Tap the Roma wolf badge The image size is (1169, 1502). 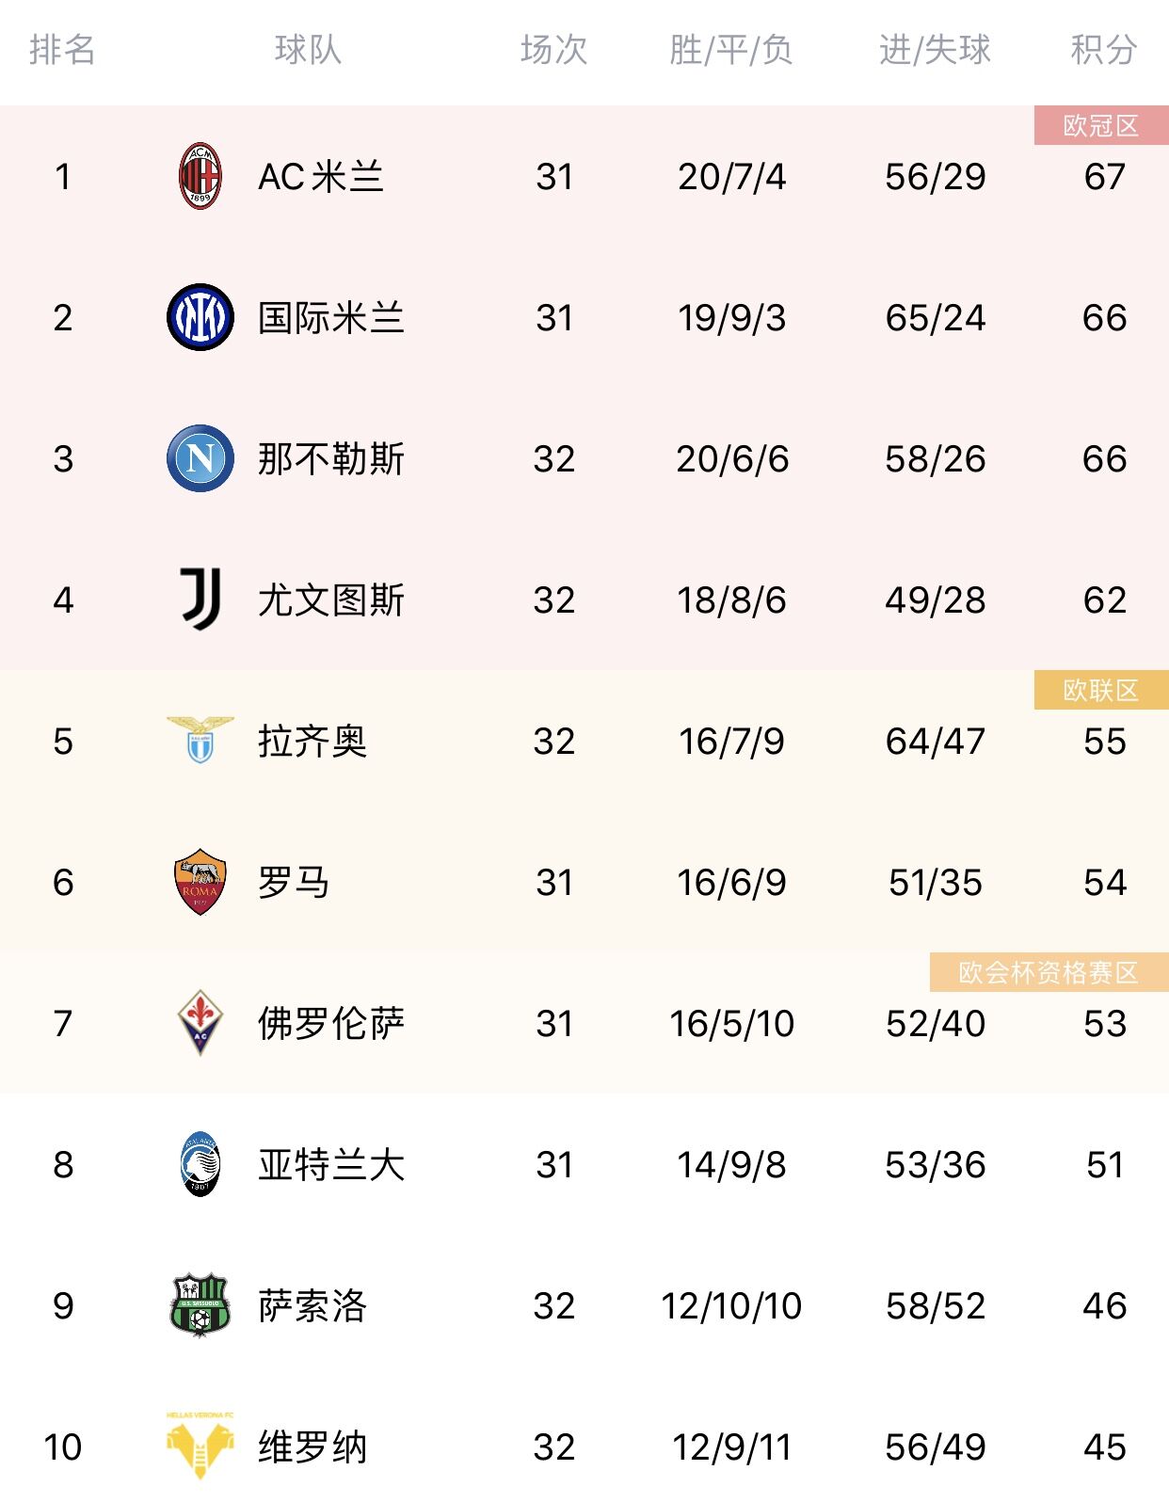200,882
